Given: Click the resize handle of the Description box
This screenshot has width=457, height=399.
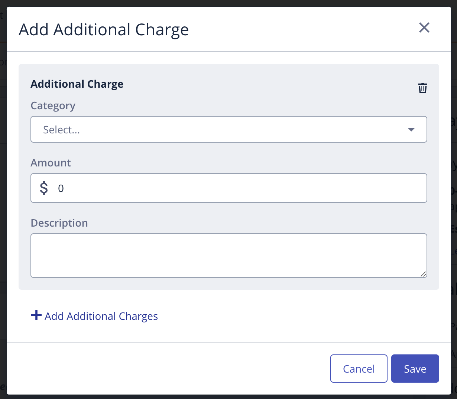Looking at the screenshot, I should pyautogui.click(x=424, y=275).
